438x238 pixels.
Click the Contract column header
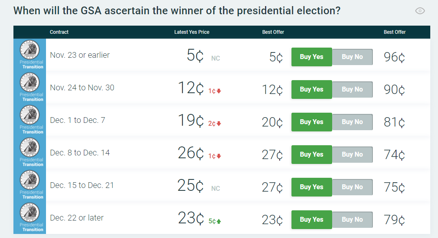pos(59,32)
